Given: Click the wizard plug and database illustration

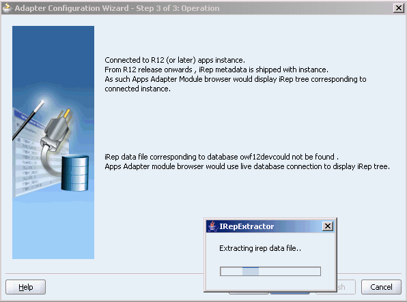Looking at the screenshot, I should [53, 142].
